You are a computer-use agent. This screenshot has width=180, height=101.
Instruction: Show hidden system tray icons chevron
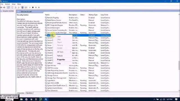point(154,99)
